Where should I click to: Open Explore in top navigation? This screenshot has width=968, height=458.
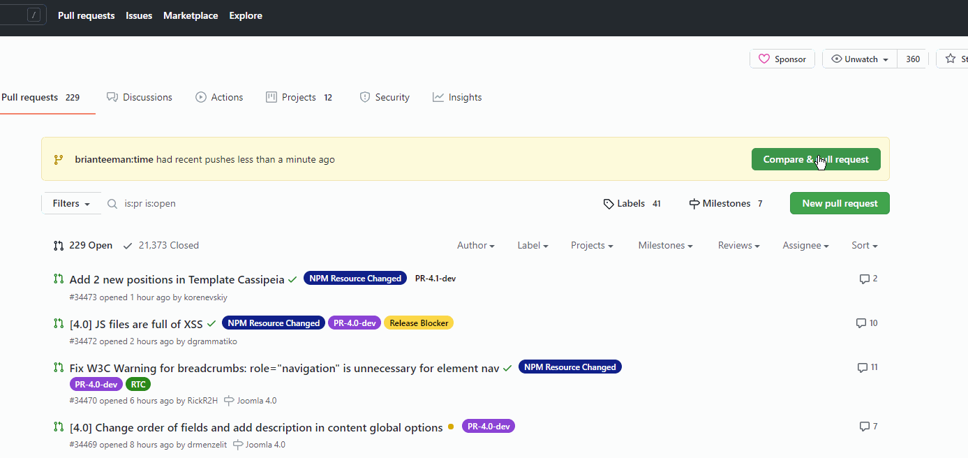246,15
